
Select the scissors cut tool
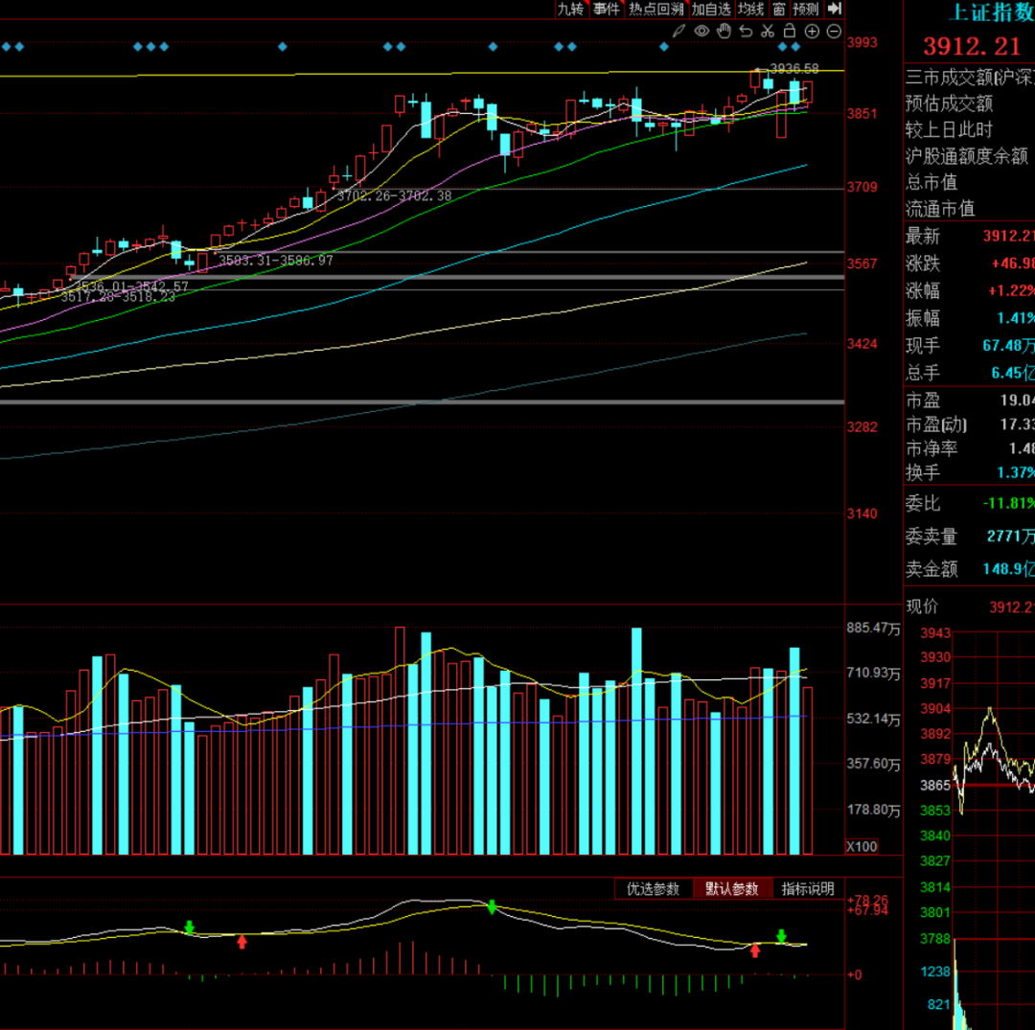click(x=768, y=32)
